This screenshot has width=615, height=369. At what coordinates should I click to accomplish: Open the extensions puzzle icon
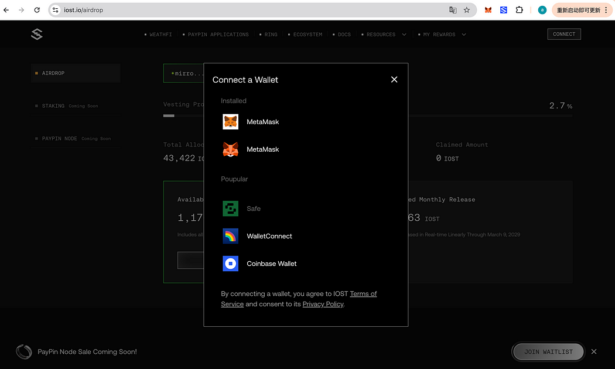[x=520, y=10]
